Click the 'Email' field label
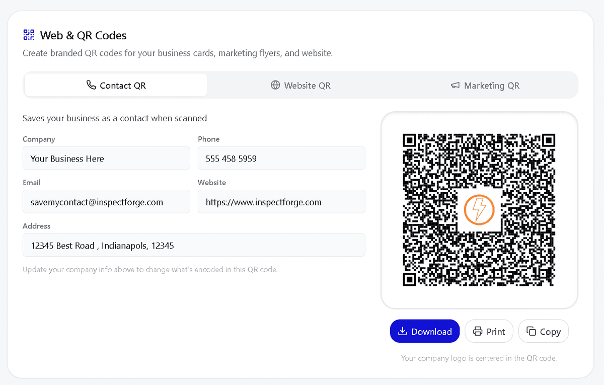This screenshot has width=604, height=385. (32, 182)
